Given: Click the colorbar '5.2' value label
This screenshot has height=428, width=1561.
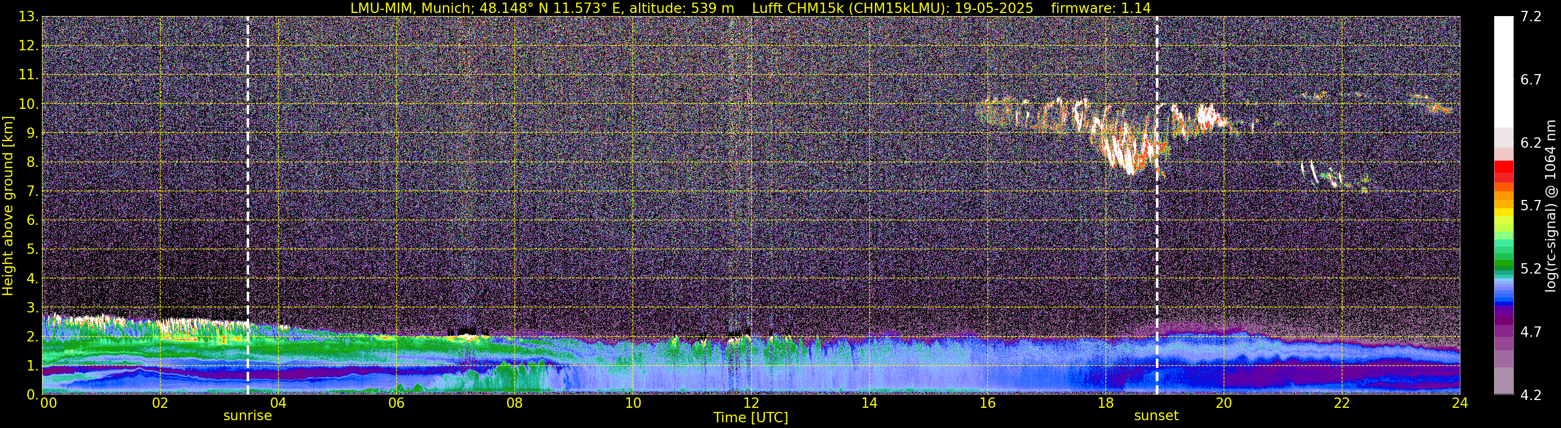Looking at the screenshot, I should pos(1531,269).
